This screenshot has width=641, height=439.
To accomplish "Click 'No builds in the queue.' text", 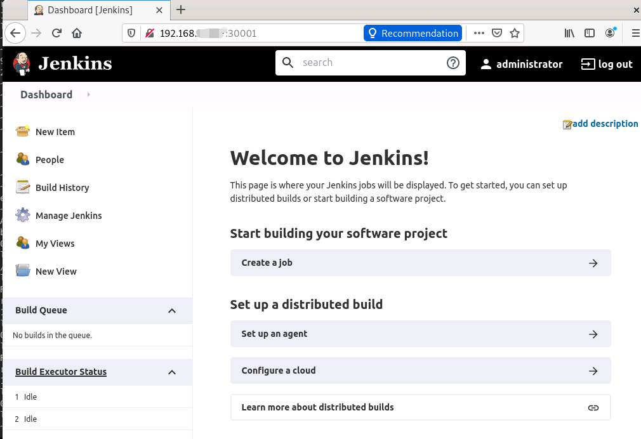I will (52, 335).
